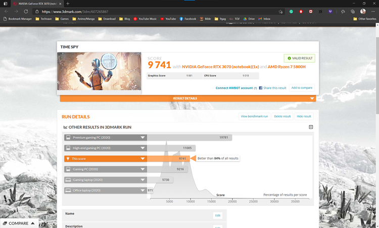Expand the Result Details orange bar
Screen dimensions: 379x228
(188, 99)
